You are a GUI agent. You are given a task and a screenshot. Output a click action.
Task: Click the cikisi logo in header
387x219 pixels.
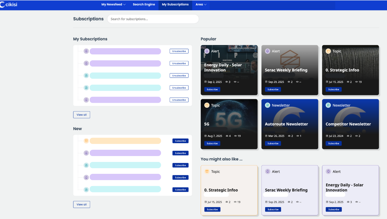[9, 4]
